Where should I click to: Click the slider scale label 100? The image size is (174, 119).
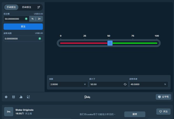157,36
